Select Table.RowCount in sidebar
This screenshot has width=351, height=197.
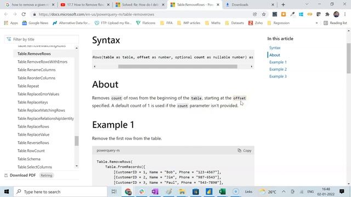click(31, 151)
